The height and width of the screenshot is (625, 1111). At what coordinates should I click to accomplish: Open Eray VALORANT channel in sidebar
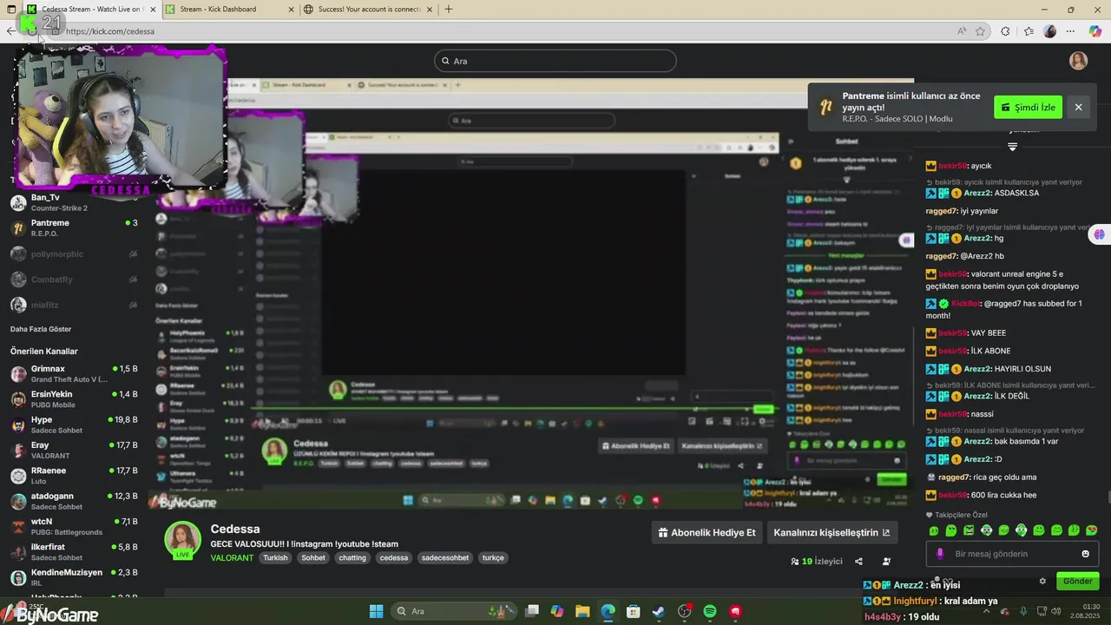(74, 451)
